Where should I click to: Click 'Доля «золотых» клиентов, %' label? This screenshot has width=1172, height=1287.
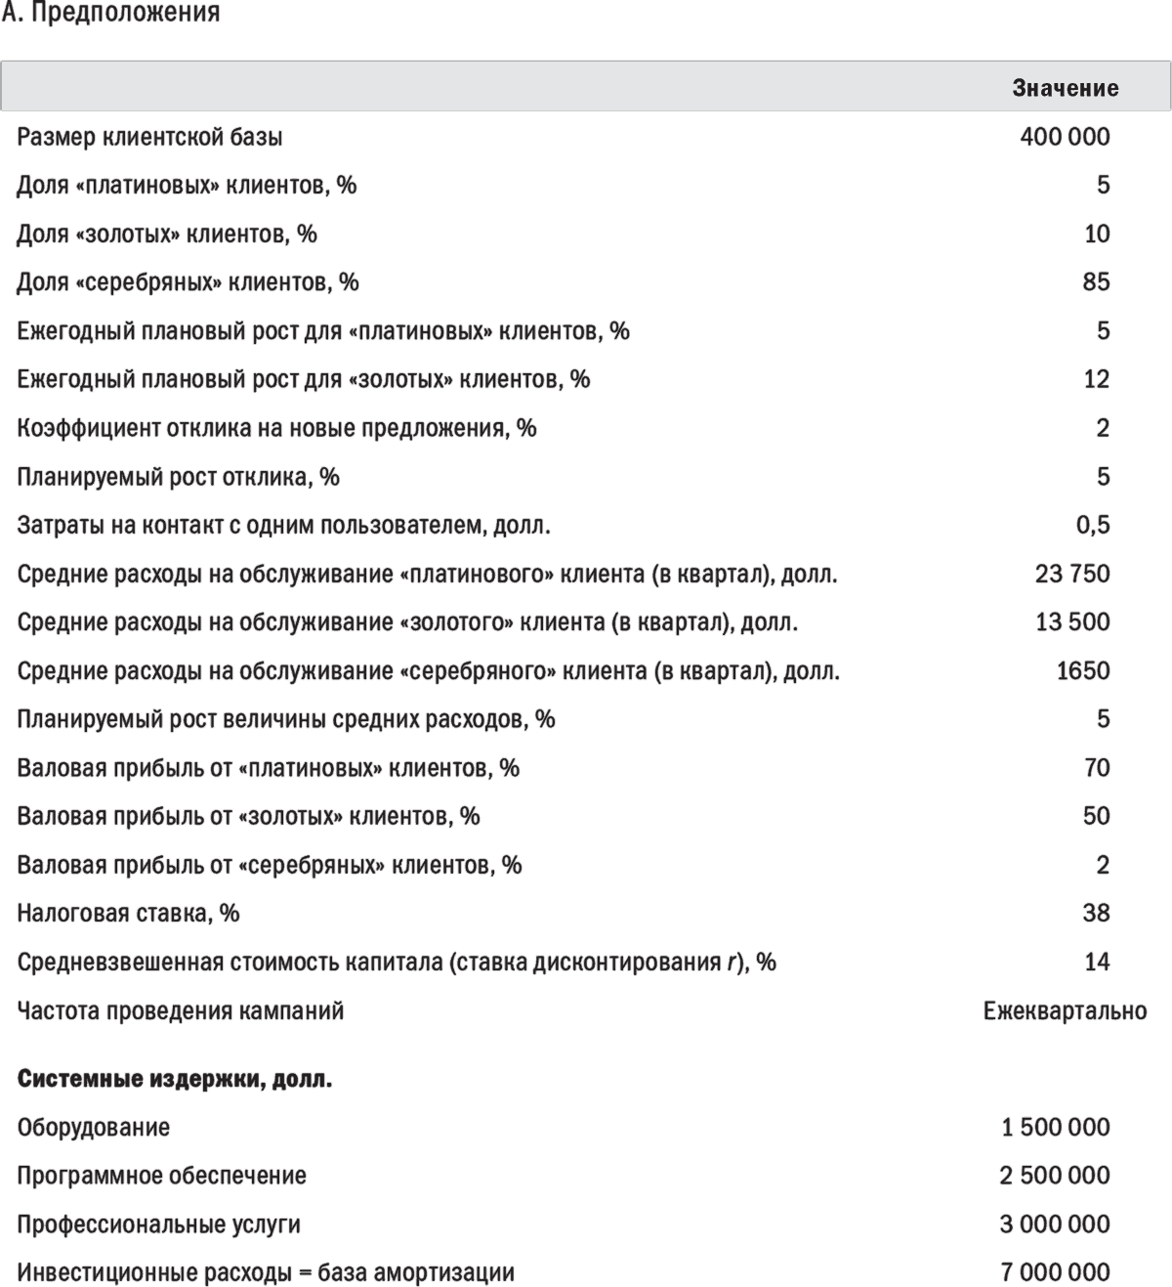[167, 234]
